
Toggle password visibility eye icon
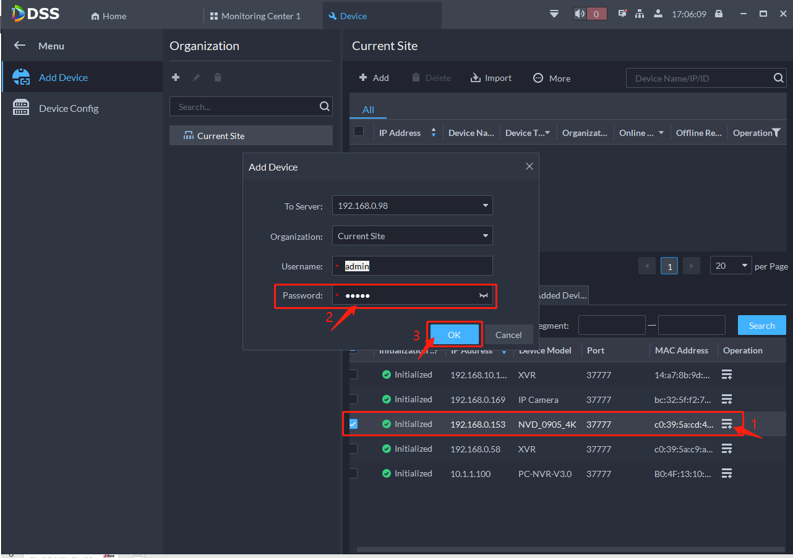tap(484, 296)
